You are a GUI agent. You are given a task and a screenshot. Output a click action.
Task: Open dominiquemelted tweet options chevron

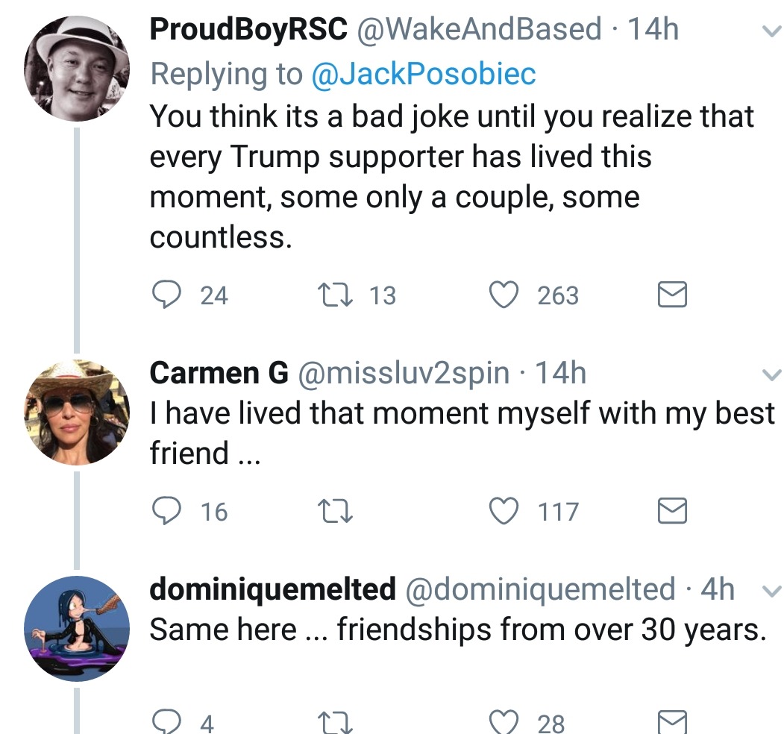click(768, 591)
